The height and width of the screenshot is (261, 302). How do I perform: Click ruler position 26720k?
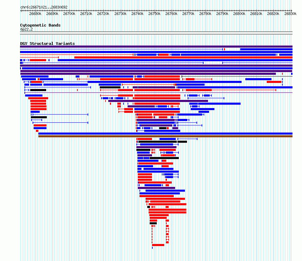pyautogui.click(x=103, y=14)
